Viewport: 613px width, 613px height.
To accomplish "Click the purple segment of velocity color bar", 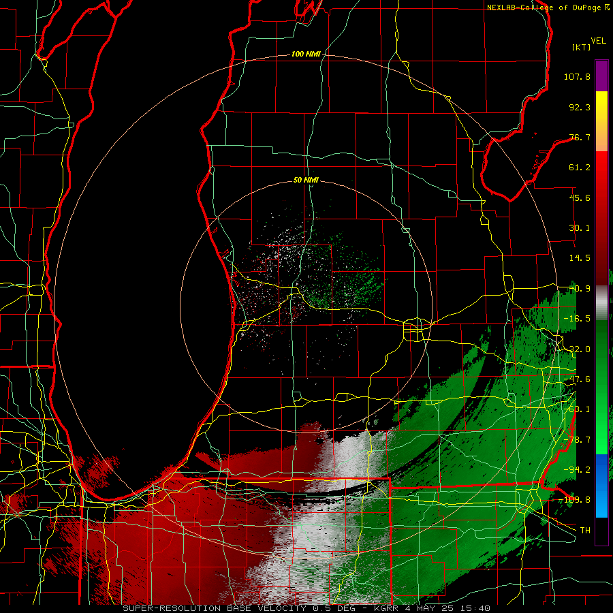I will (x=601, y=76).
